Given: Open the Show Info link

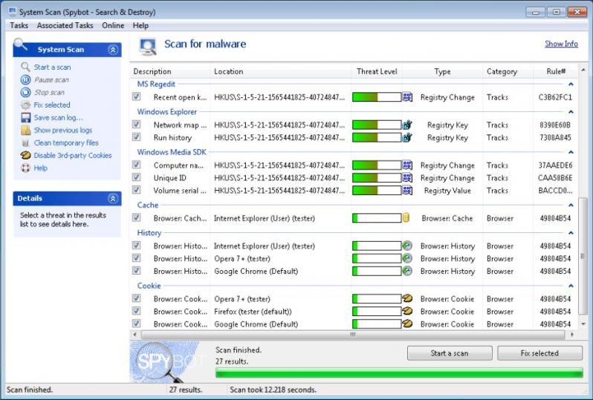Looking at the screenshot, I should pyautogui.click(x=561, y=44).
